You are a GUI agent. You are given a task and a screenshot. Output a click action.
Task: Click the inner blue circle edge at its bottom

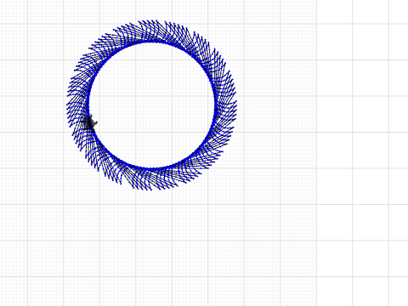pos(151,168)
